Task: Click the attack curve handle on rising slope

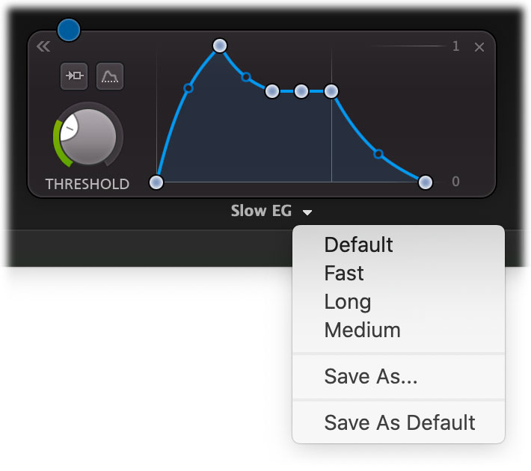Action: [188, 88]
